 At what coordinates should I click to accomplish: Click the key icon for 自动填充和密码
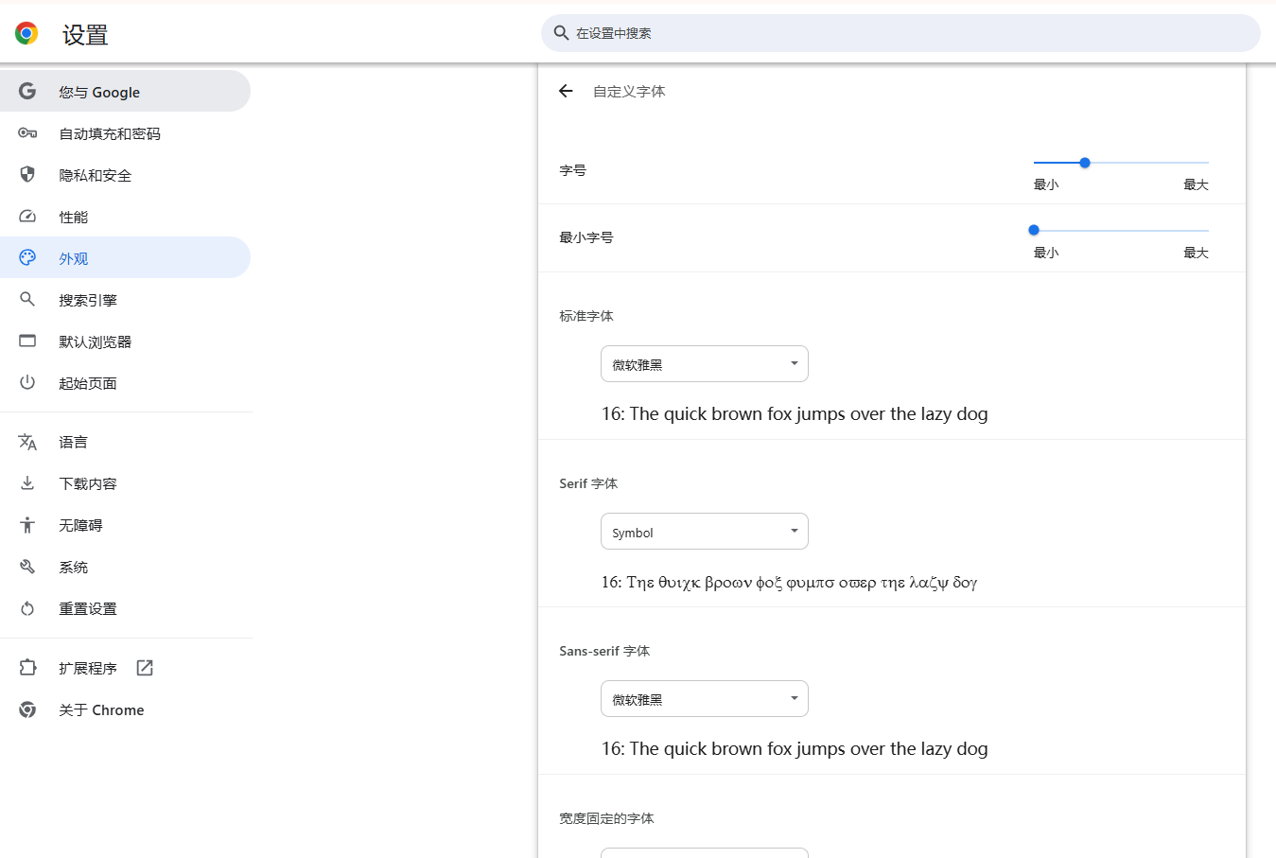[27, 133]
